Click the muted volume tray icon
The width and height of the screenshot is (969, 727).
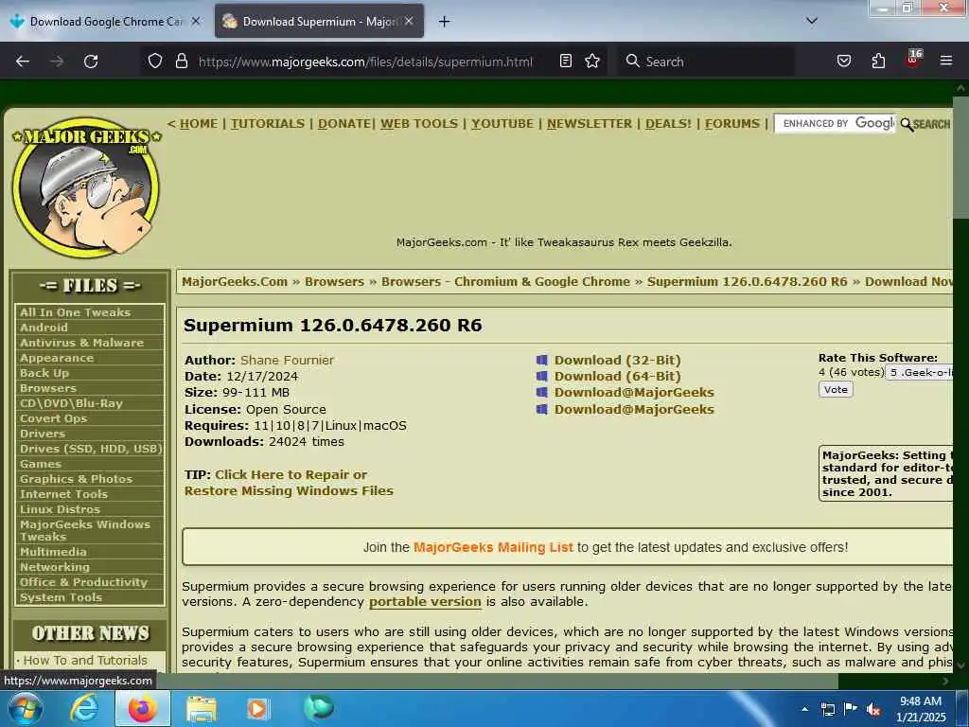pos(873,709)
